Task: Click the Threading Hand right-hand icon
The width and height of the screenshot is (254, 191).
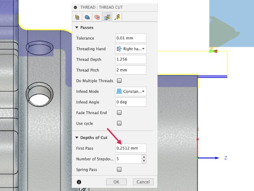Action: [119, 49]
